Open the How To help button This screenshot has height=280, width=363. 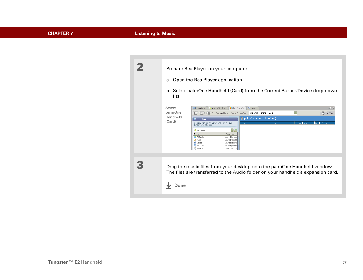327,113
